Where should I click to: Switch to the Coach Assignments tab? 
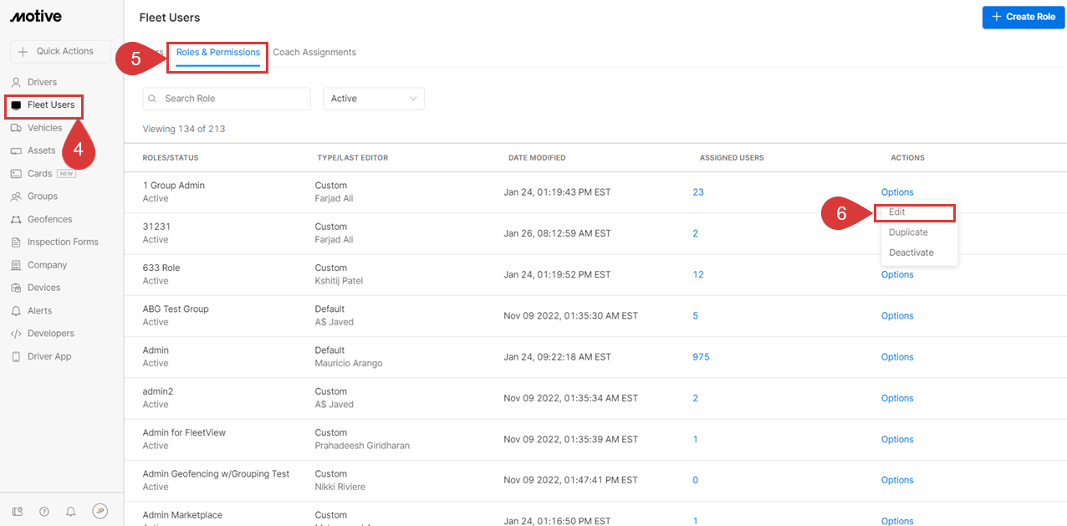tap(314, 51)
